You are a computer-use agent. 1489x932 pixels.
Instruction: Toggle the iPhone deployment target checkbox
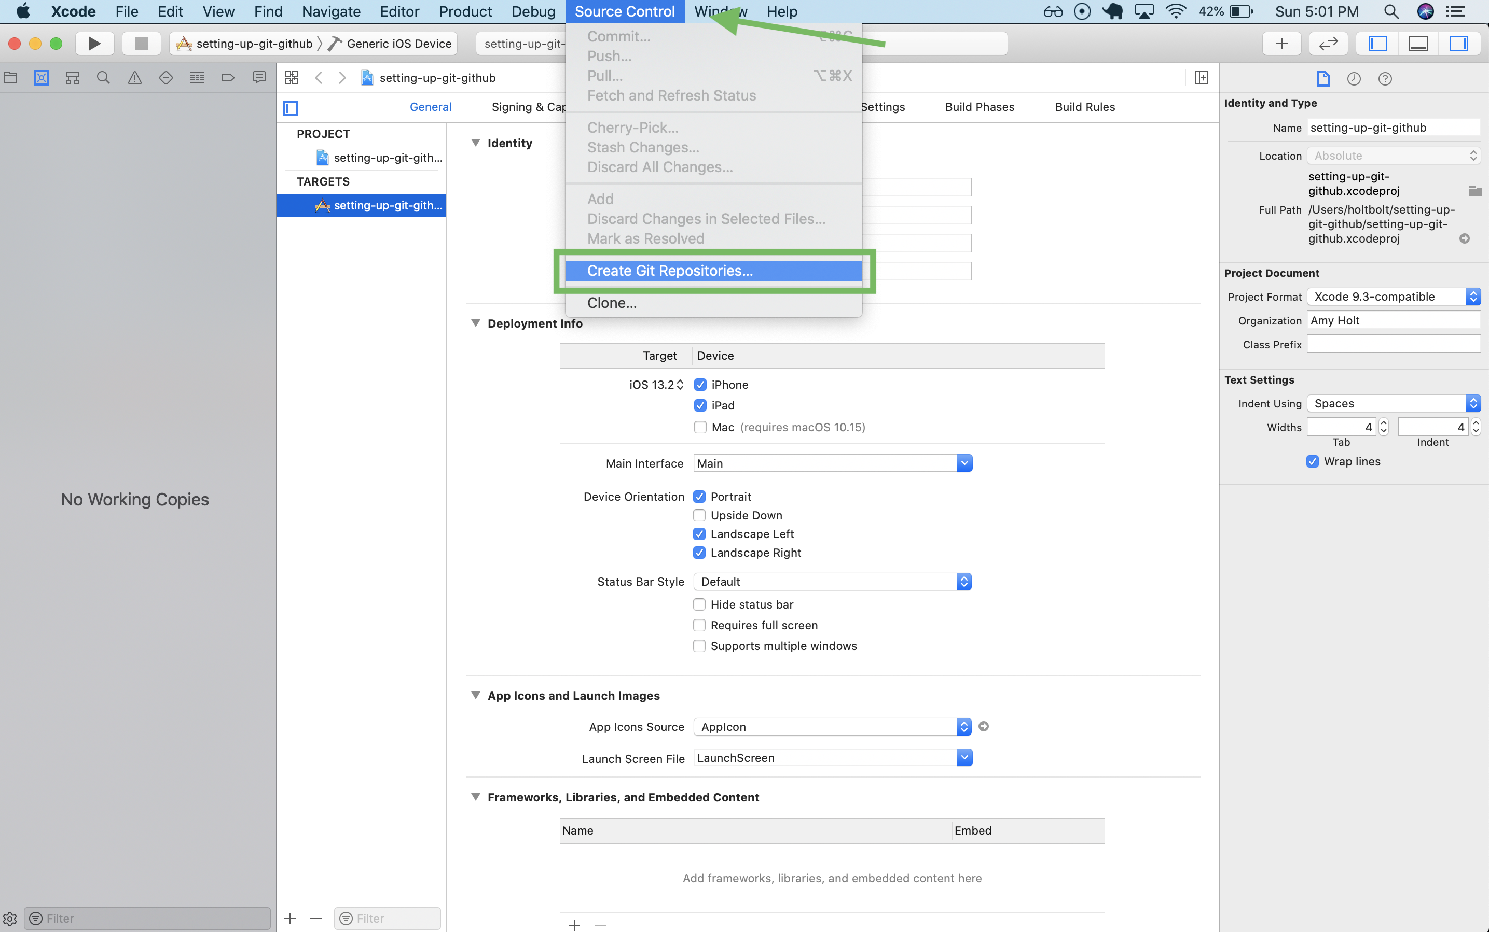click(x=699, y=385)
